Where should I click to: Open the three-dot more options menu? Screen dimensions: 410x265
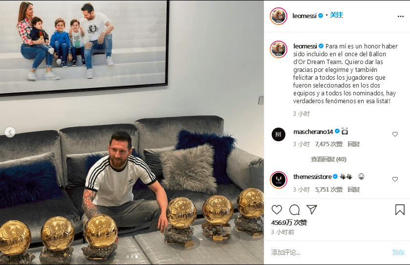(401, 16)
